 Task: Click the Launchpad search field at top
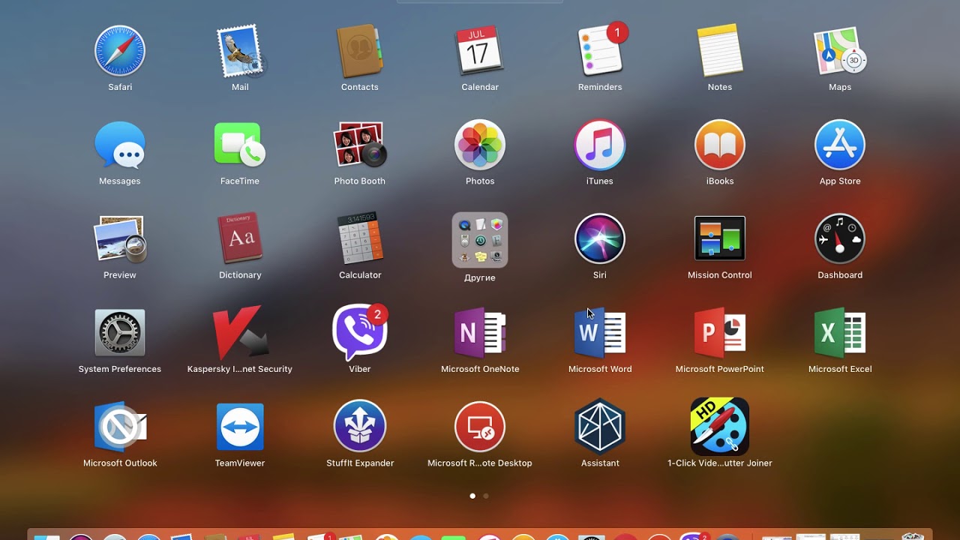[480, 1]
